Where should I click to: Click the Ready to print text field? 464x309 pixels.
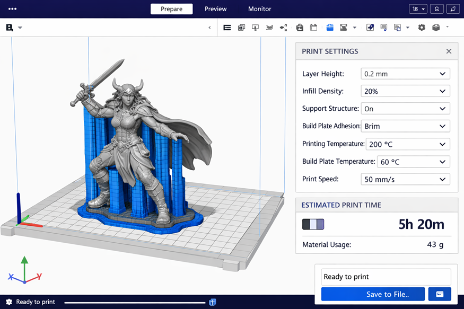386,277
